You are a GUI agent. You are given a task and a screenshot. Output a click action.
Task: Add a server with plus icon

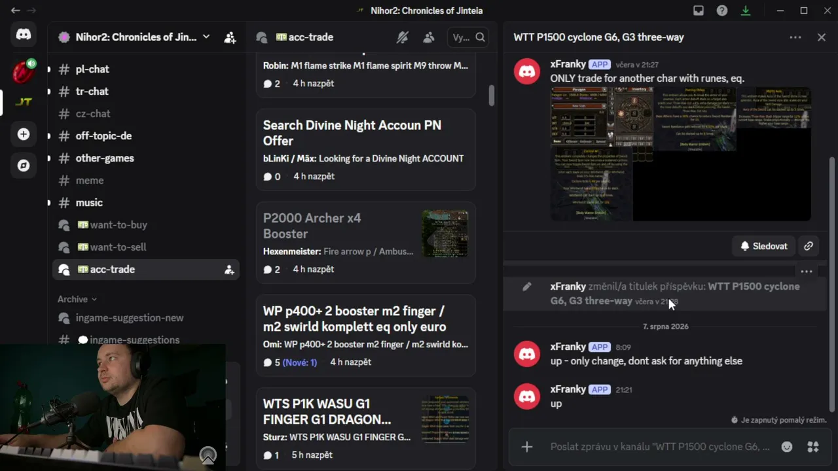click(x=24, y=134)
